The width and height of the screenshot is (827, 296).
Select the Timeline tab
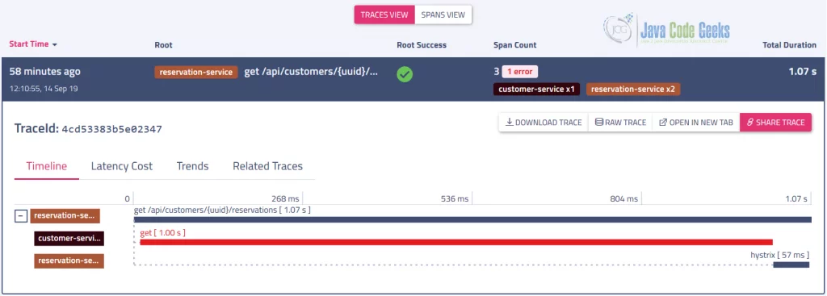[47, 166]
